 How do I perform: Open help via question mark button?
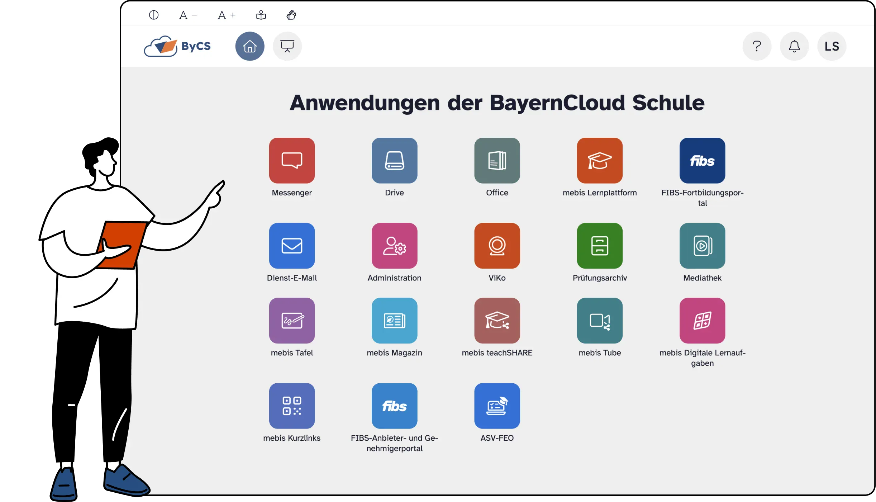point(757,46)
